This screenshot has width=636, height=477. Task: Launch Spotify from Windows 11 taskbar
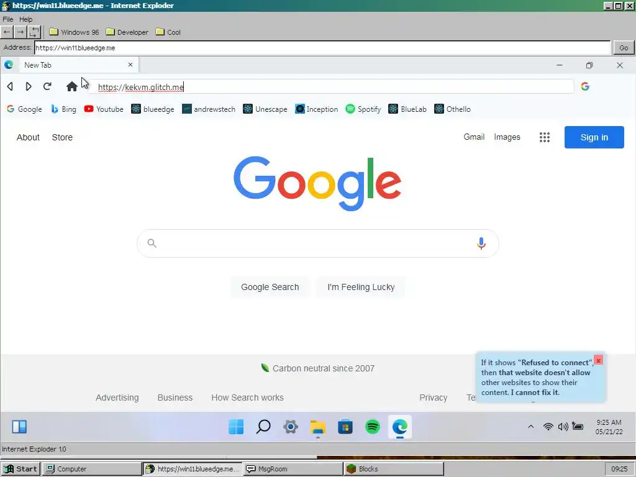tap(373, 427)
